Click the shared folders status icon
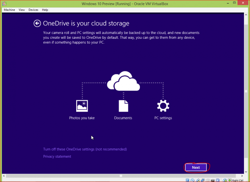The image size is (250, 182). pos(208,180)
